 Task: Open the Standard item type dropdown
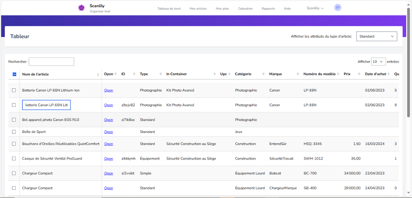(x=377, y=36)
